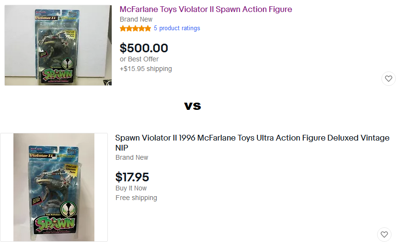Click the "+$15.95 shipping" text
Image resolution: width=403 pixels, height=248 pixels.
pyautogui.click(x=146, y=69)
